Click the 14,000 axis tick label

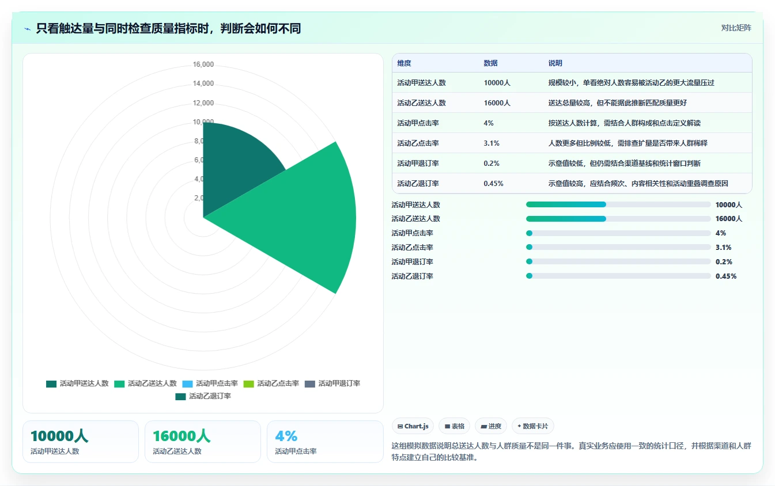[x=203, y=83]
